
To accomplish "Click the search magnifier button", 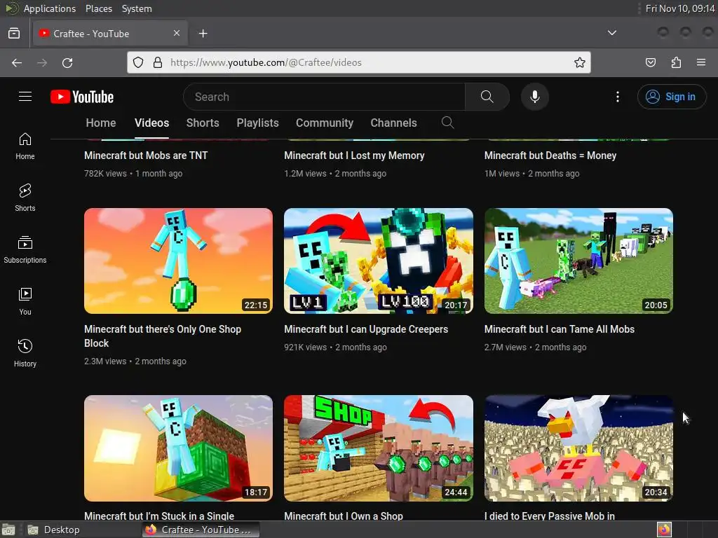I will [x=487, y=97].
